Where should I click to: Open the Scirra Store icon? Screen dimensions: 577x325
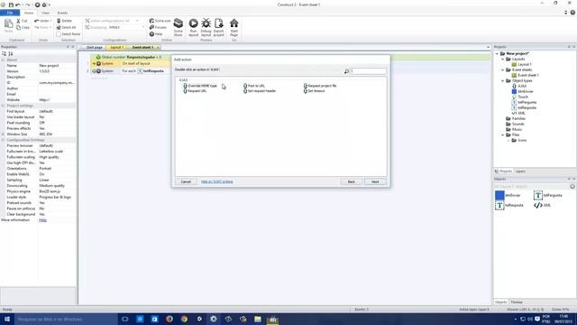pyautogui.click(x=179, y=23)
